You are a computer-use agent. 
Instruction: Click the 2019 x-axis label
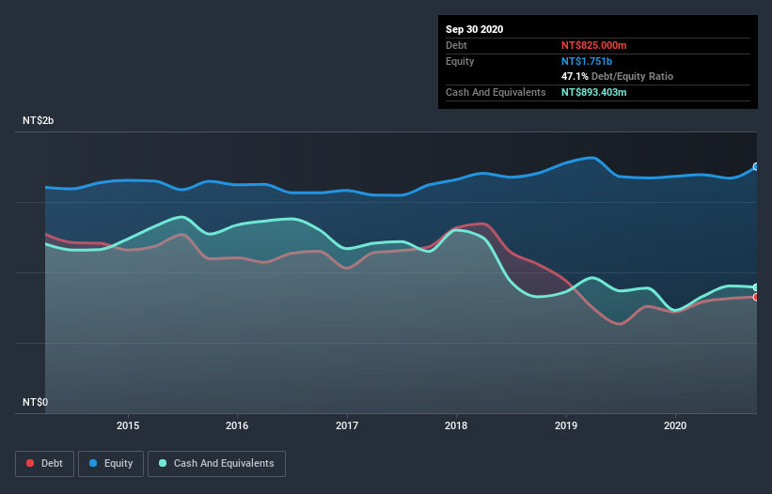coord(566,425)
